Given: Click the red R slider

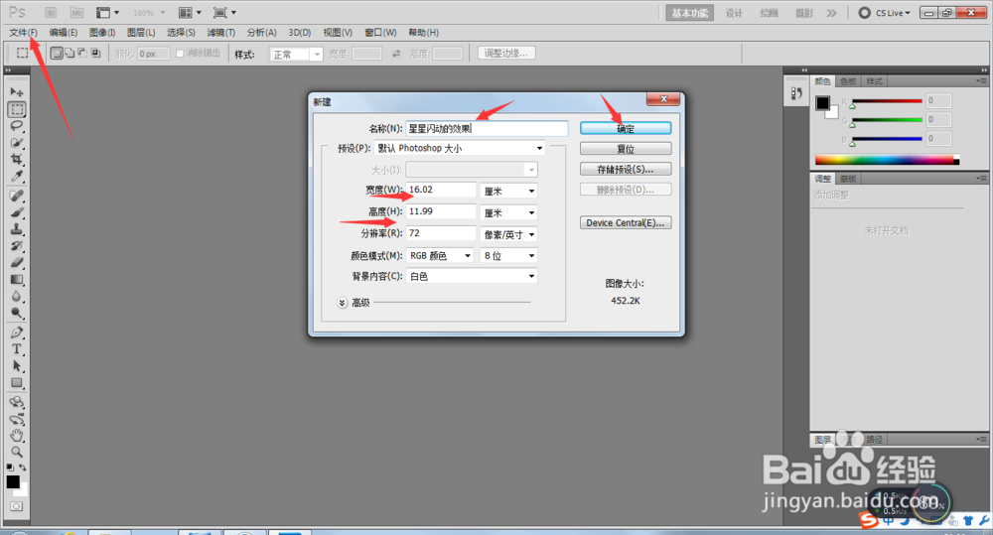Looking at the screenshot, I should [x=887, y=101].
